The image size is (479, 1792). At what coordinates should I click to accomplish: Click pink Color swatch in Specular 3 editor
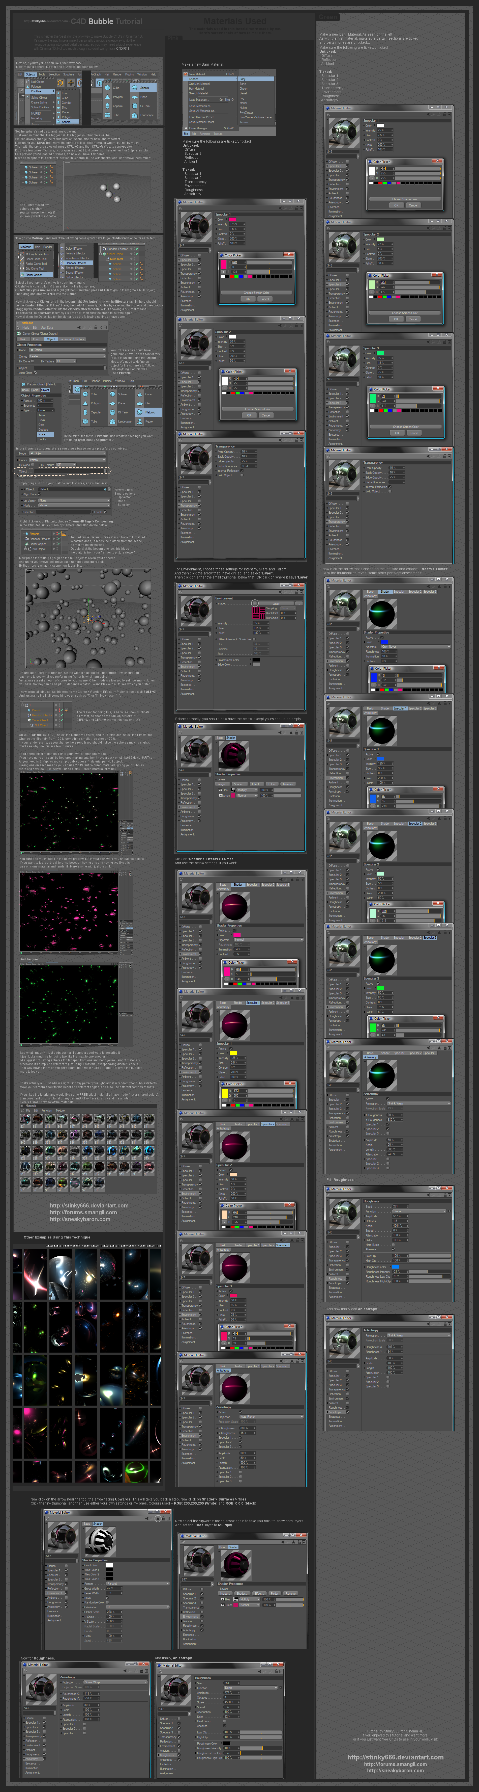(x=234, y=1296)
